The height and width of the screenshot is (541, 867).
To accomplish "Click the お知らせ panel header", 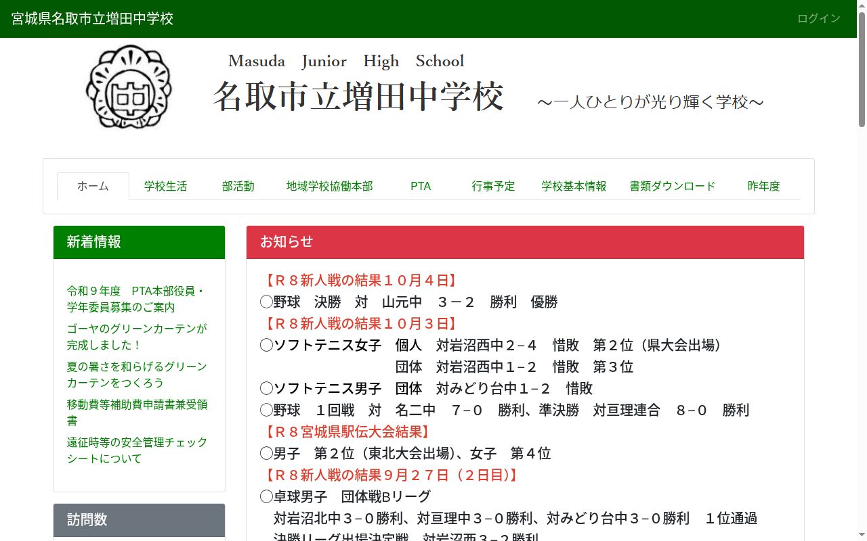I will pos(525,242).
